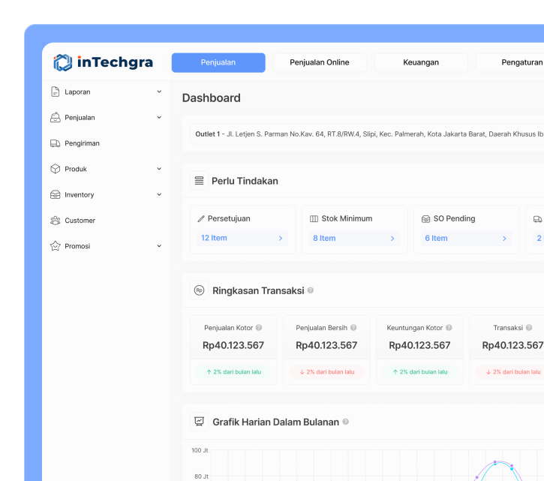Click the Laporan document icon in sidebar
The height and width of the screenshot is (481, 544).
point(55,92)
